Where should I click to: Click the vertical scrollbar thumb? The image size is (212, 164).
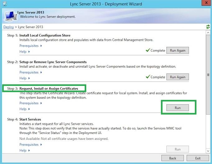(x=208, y=75)
